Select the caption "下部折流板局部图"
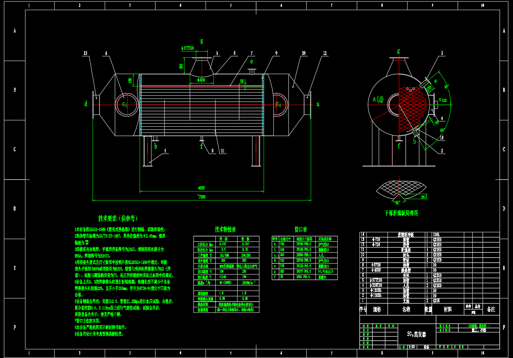The width and height of the screenshot is (513, 358). pyautogui.click(x=401, y=213)
